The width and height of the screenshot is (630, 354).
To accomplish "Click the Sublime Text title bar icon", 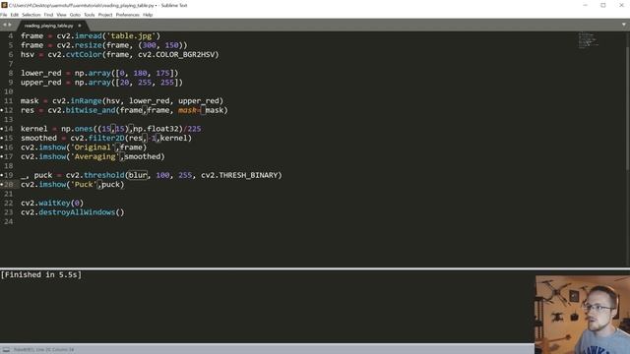I will click(4, 5).
